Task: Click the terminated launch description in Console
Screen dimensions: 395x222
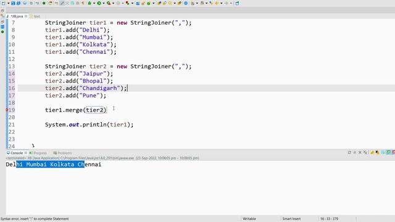Action: click(x=102, y=158)
